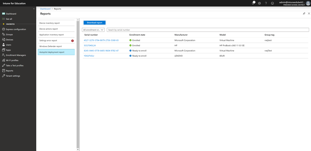The image size is (311, 151).
Task: Select the 80UR model cell
Action: [x=222, y=56]
